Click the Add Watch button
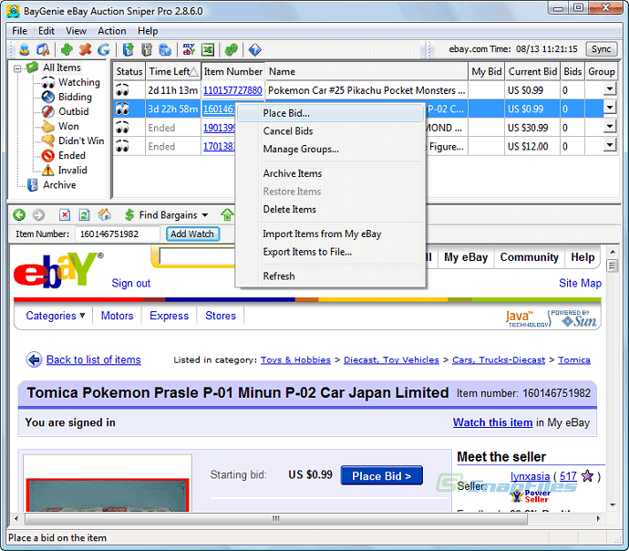Viewport: 629px width, 551px height. pos(192,234)
